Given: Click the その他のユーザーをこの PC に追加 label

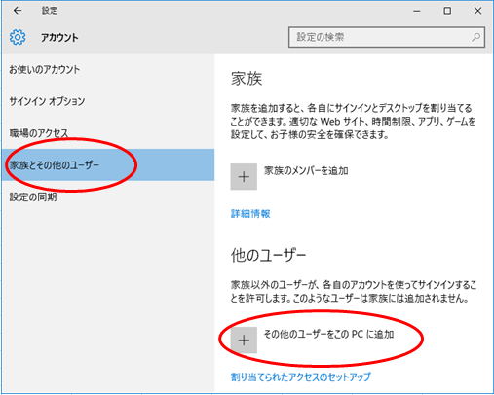Looking at the screenshot, I should pos(328,334).
